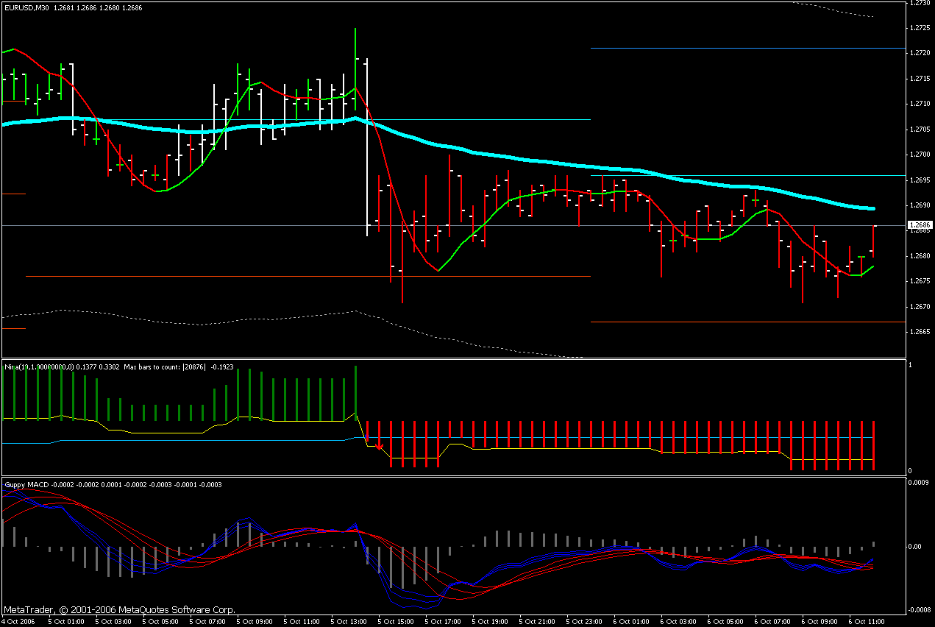Click the EURUSD,M30 chart title label
The image size is (935, 627).
click(29, 8)
